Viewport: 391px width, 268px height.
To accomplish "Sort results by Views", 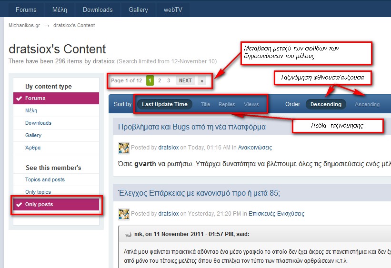I will click(x=251, y=104).
